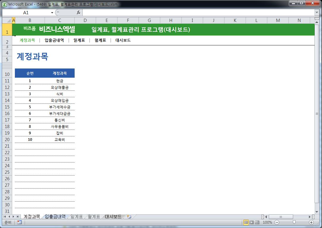The image size is (322, 228).
Task: Click horizontal scrollbar right arrow
Action: point(310,216)
